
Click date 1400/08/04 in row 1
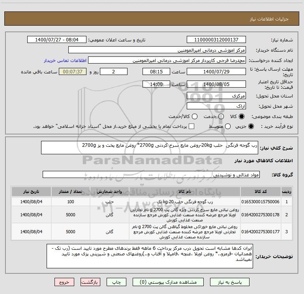(31, 202)
